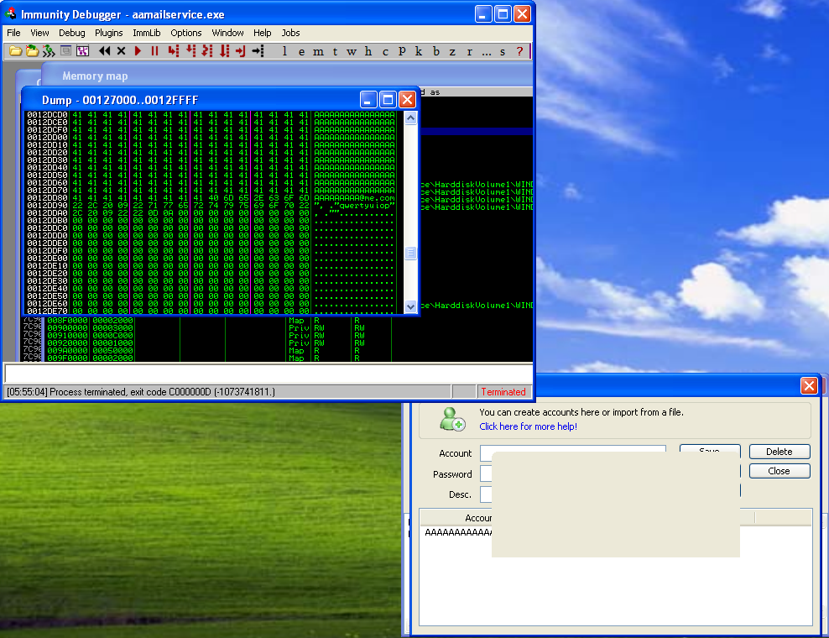Open the ImmLib menu

147,33
